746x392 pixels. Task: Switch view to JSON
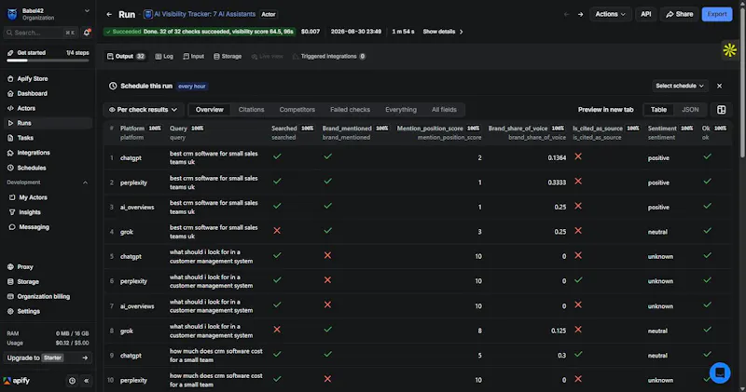(x=690, y=110)
